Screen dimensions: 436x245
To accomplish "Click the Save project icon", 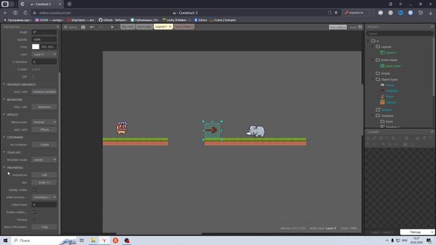I will pos(83,27).
